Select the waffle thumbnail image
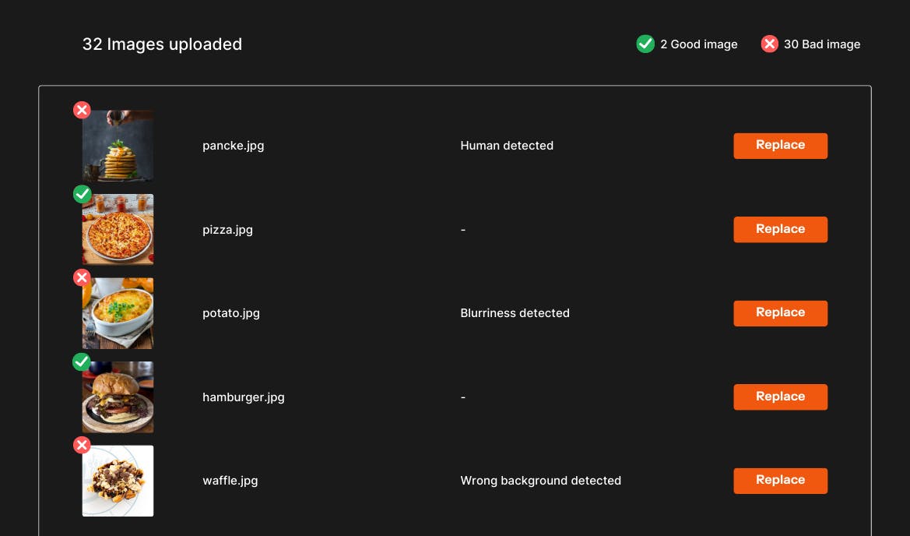This screenshot has height=536, width=910. coord(118,481)
